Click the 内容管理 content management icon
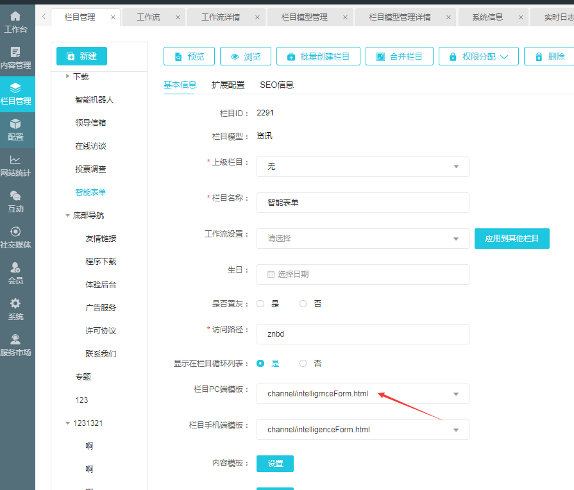The height and width of the screenshot is (490, 574). coord(15,57)
